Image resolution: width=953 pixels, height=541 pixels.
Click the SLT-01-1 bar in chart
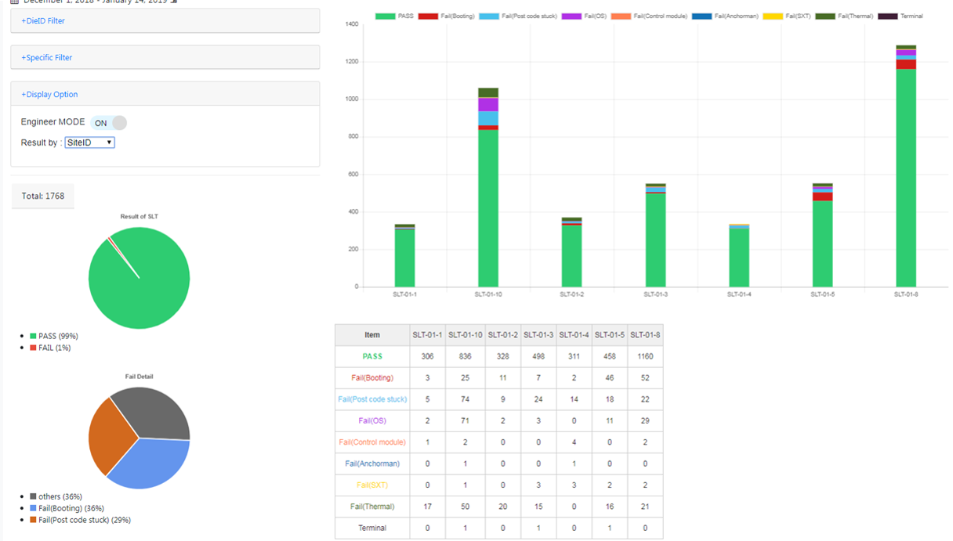(404, 256)
